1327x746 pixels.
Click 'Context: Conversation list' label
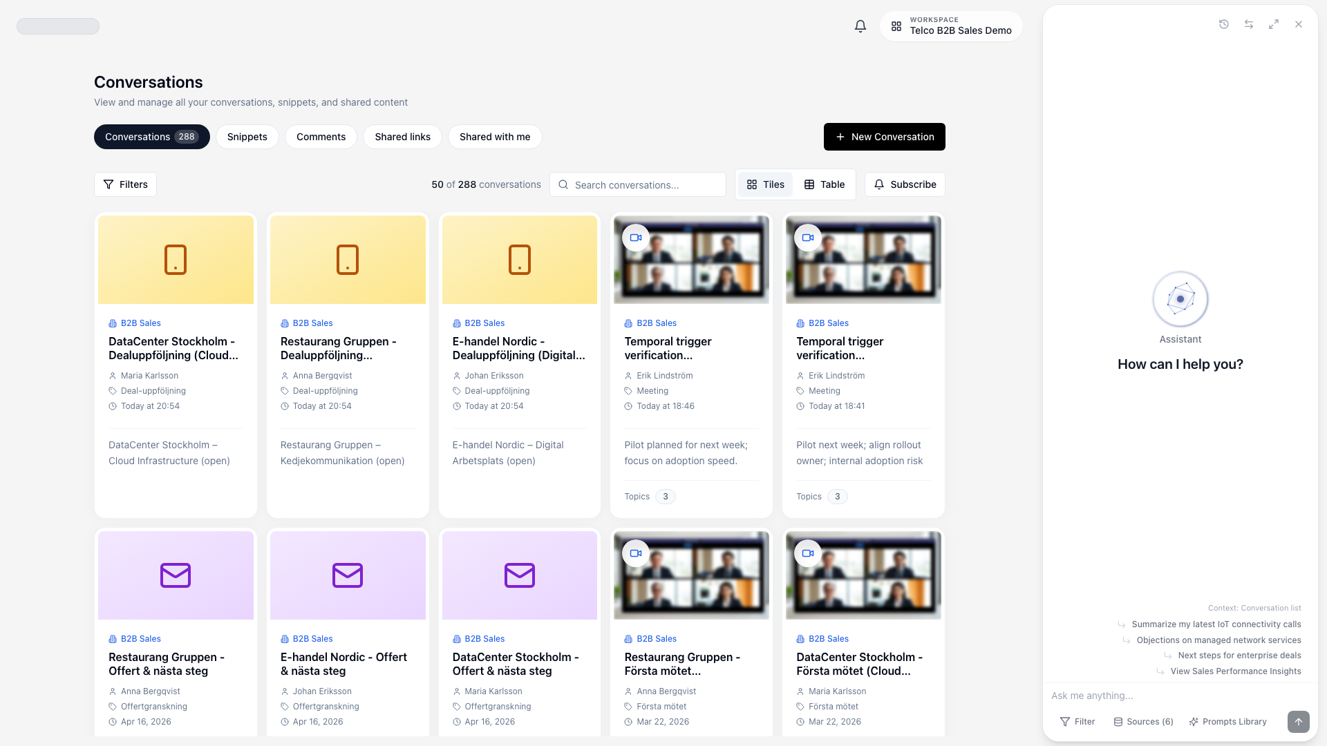click(1254, 608)
